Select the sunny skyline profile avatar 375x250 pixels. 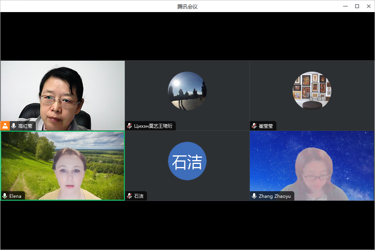click(187, 91)
